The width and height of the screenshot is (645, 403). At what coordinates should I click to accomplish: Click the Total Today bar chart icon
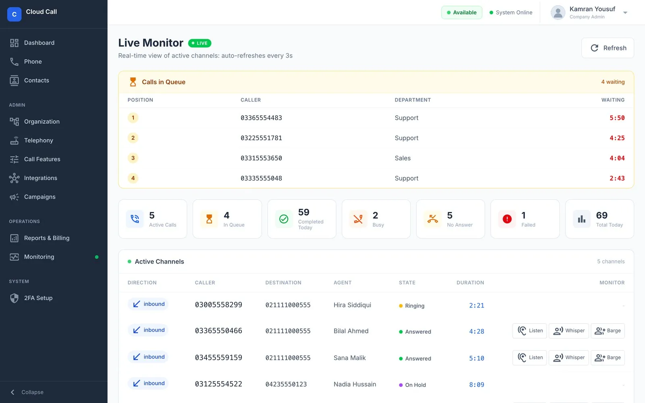click(x=582, y=219)
